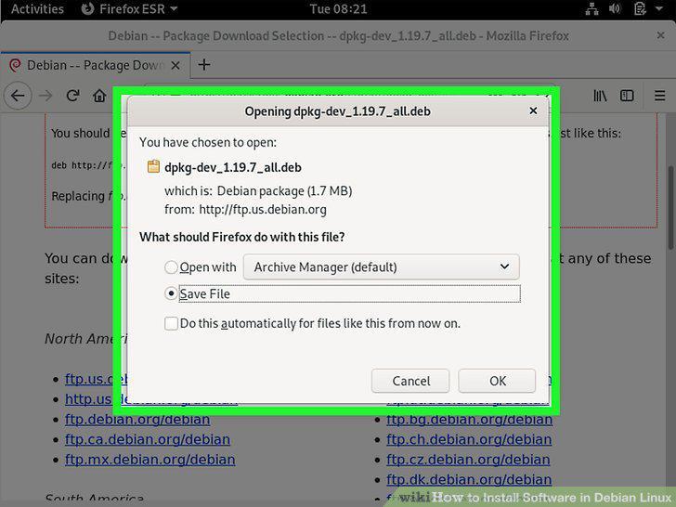Select the Save File radio button
Screen dimensions: 676x507
(171, 293)
